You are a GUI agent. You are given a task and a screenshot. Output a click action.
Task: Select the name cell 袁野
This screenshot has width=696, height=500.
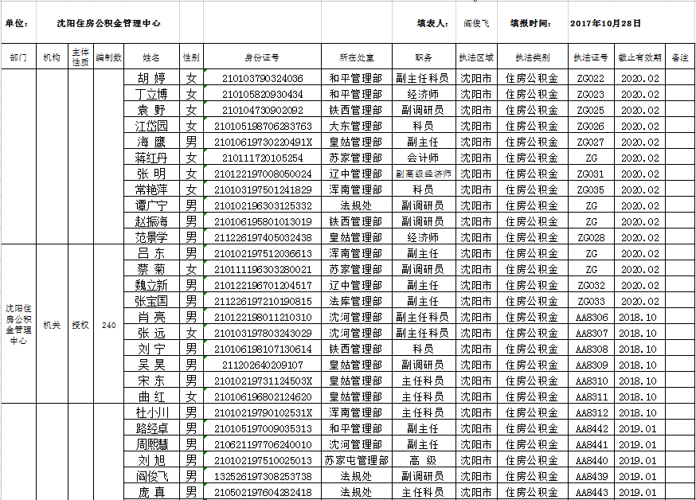(151, 110)
